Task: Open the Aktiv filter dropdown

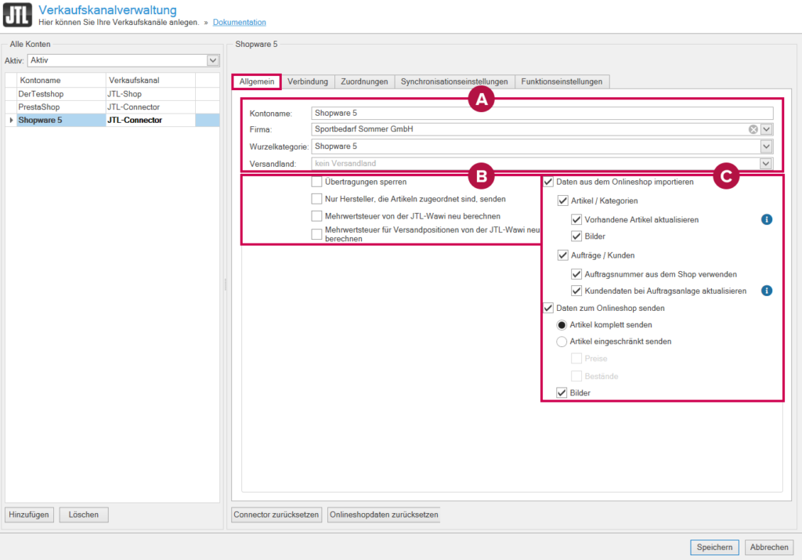Action: pos(211,60)
